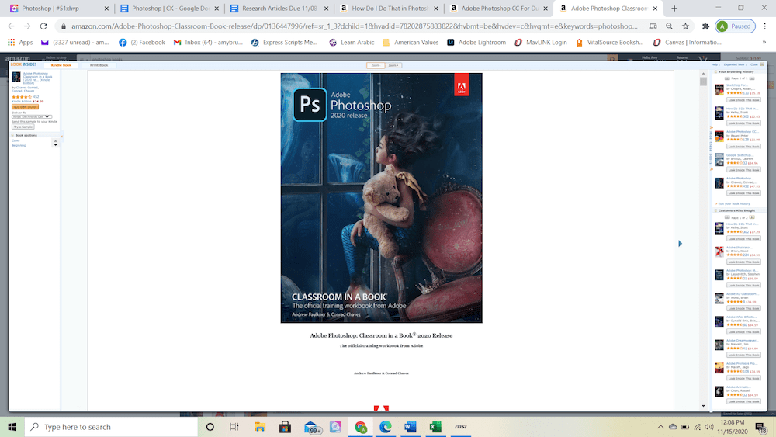The image size is (776, 437).
Task: Open the Apps bookmarks shortcut
Action: [x=20, y=43]
